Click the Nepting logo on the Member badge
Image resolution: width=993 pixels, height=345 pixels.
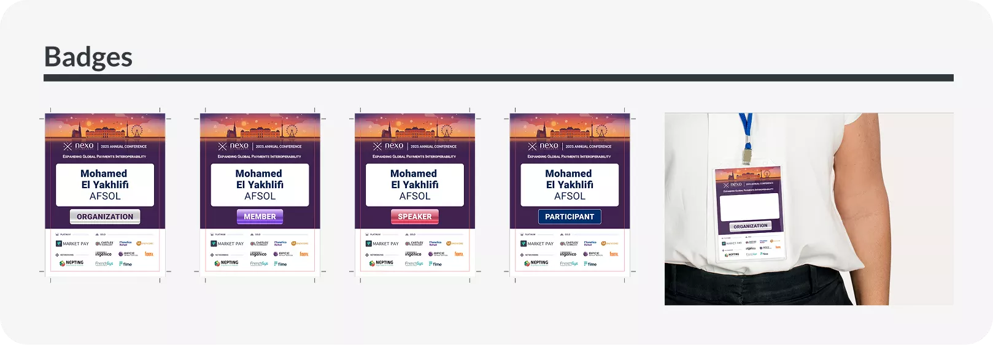point(226,263)
